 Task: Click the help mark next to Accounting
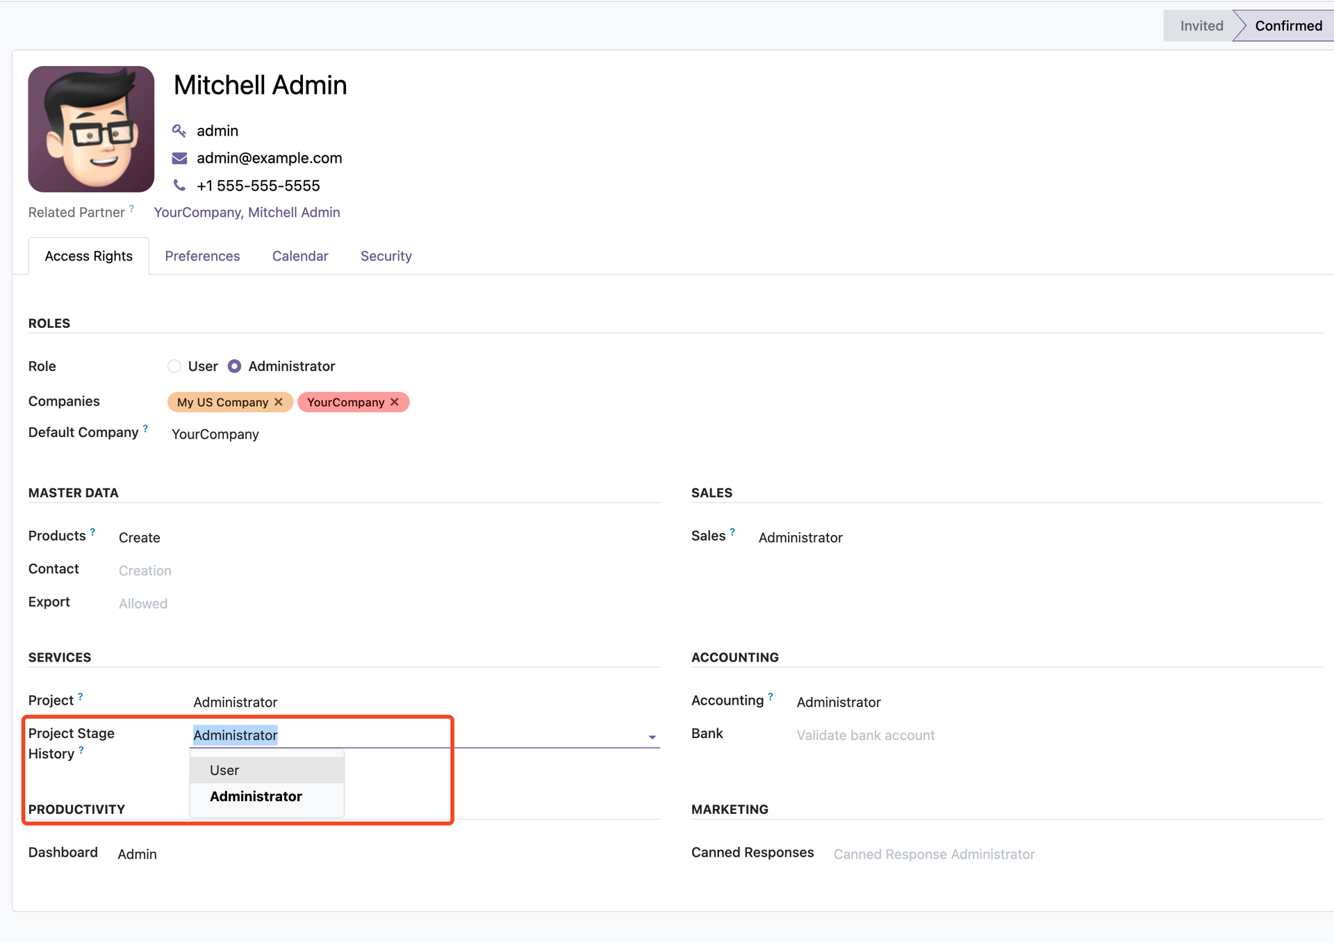[x=770, y=697]
